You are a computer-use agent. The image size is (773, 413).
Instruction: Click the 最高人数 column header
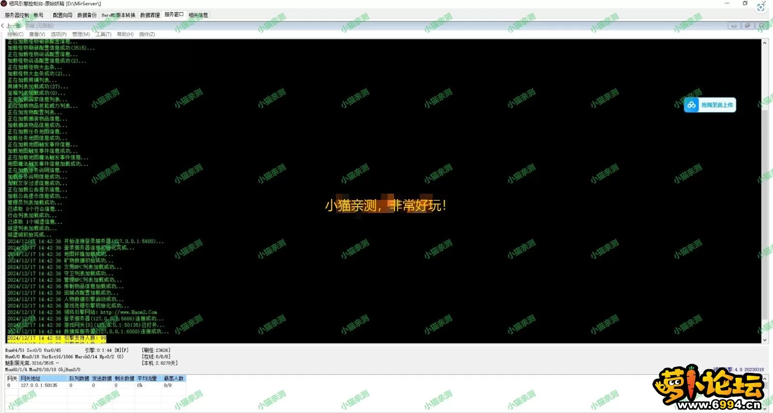[x=174, y=379]
